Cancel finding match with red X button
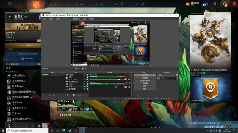This screenshot has height=133, width=238. tap(228, 127)
